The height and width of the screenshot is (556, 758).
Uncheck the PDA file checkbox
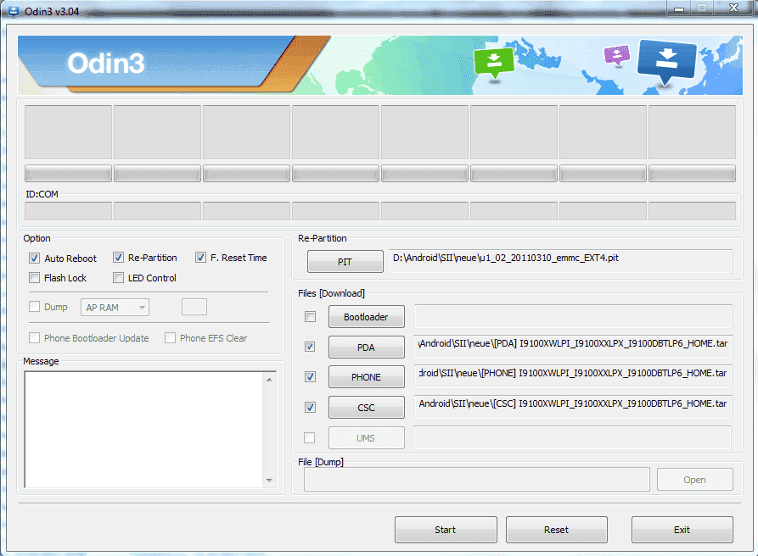(311, 347)
